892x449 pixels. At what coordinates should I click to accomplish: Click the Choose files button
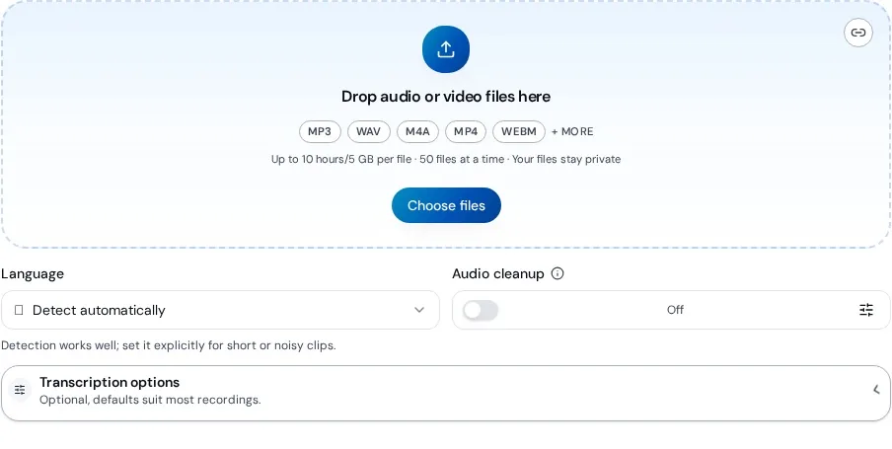point(446,205)
